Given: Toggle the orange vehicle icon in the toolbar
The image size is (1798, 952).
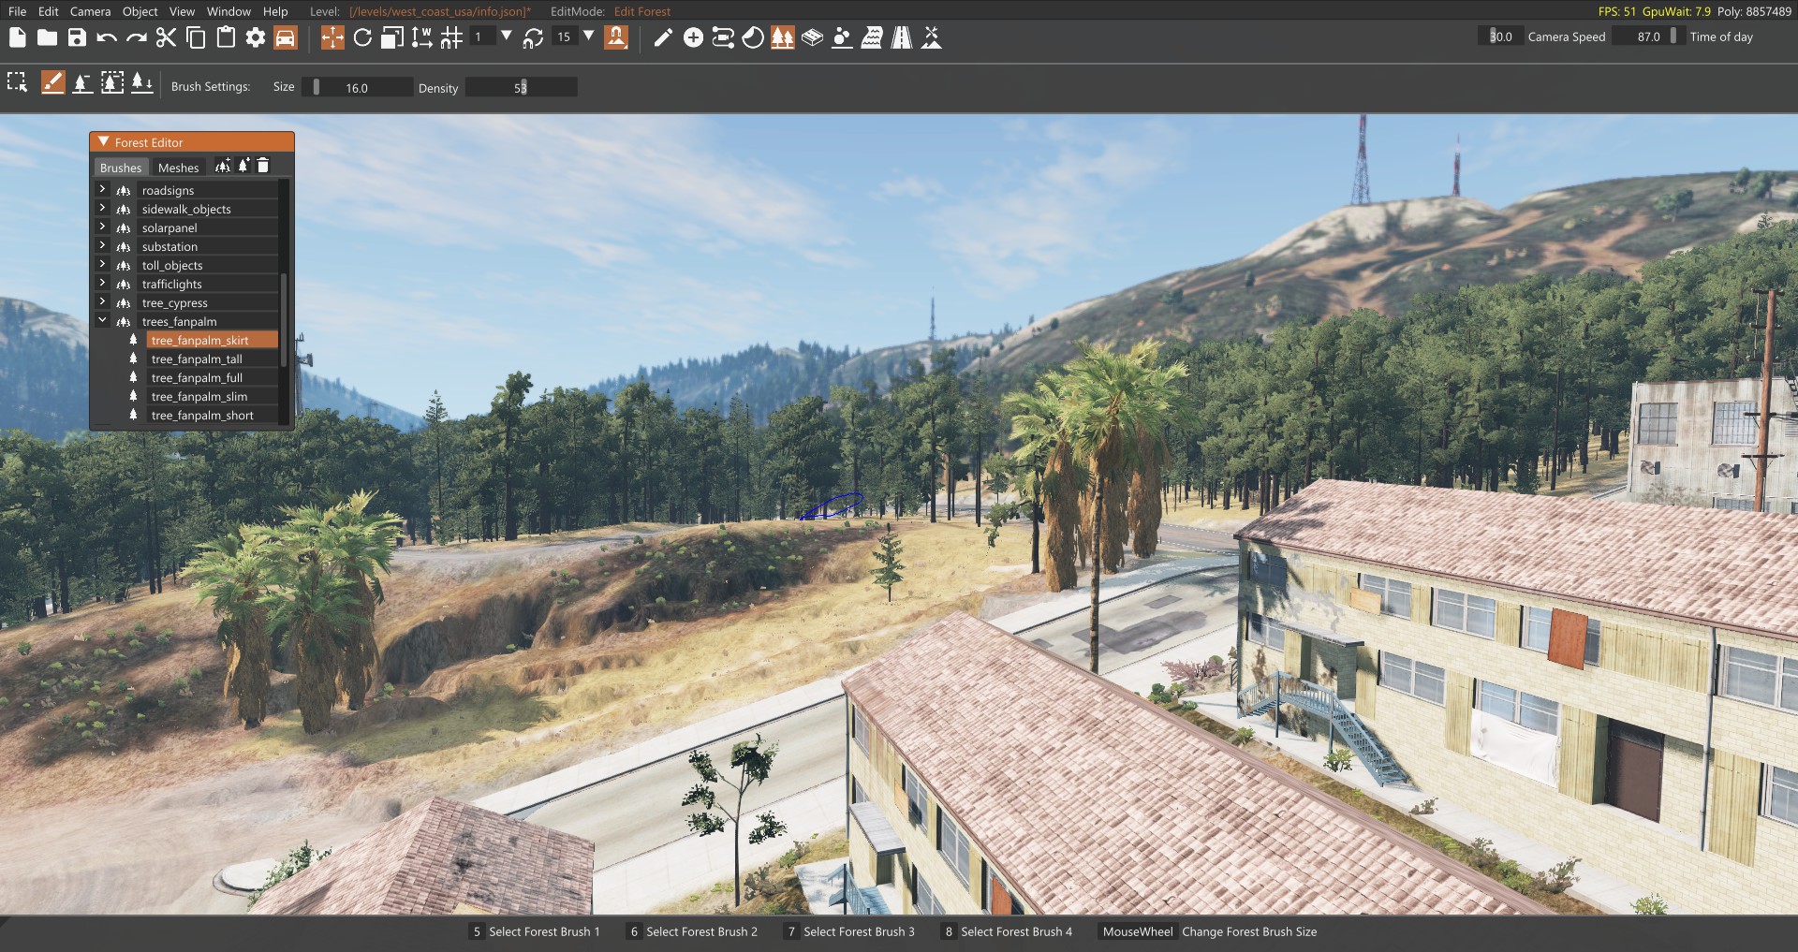Looking at the screenshot, I should pos(286,37).
